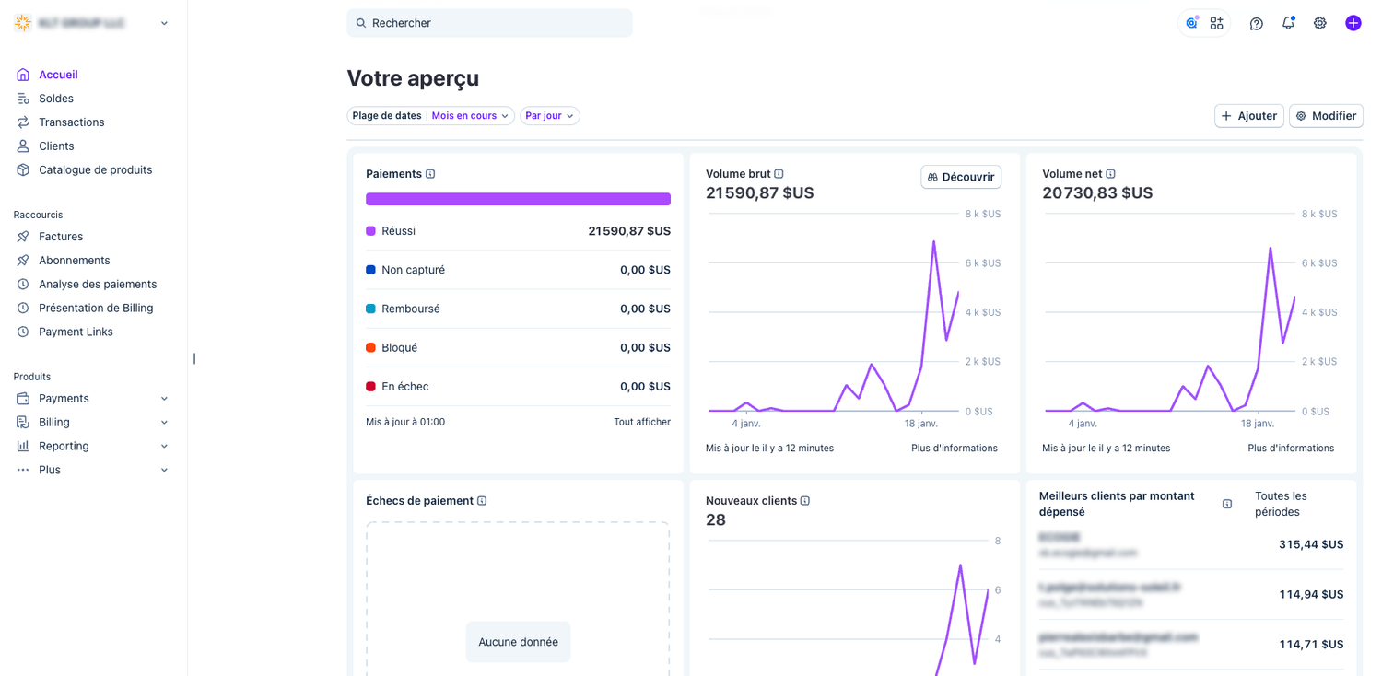
Task: Click the Non capturé row label
Action: tap(413, 270)
